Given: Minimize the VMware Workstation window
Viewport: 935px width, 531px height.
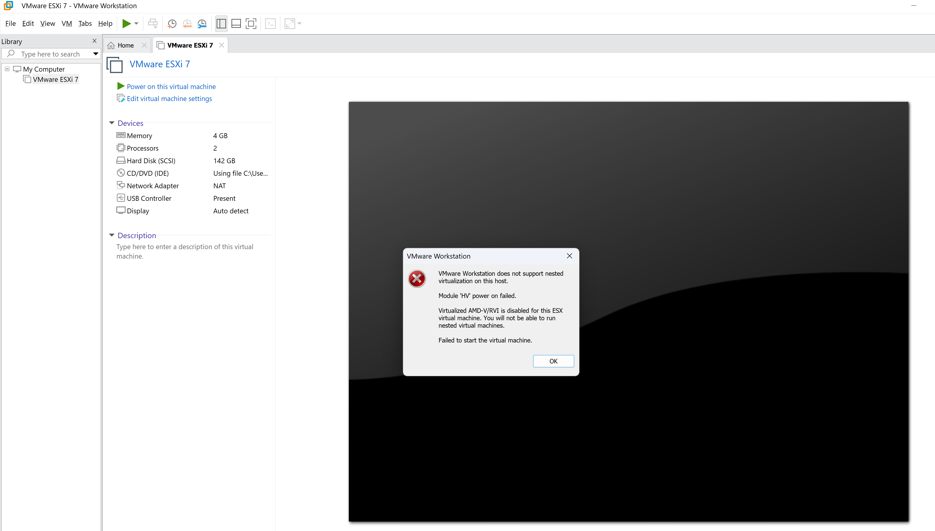Looking at the screenshot, I should (914, 6).
